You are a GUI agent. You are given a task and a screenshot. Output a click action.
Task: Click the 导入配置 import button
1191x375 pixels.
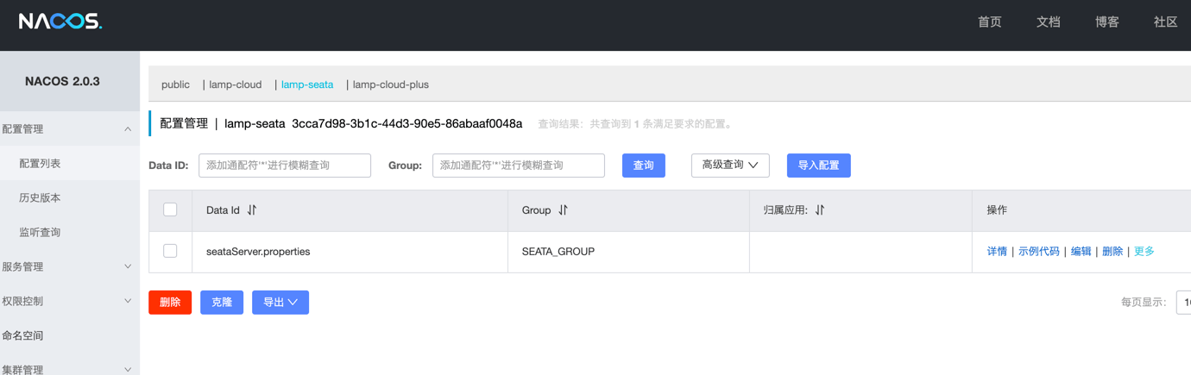coord(818,166)
